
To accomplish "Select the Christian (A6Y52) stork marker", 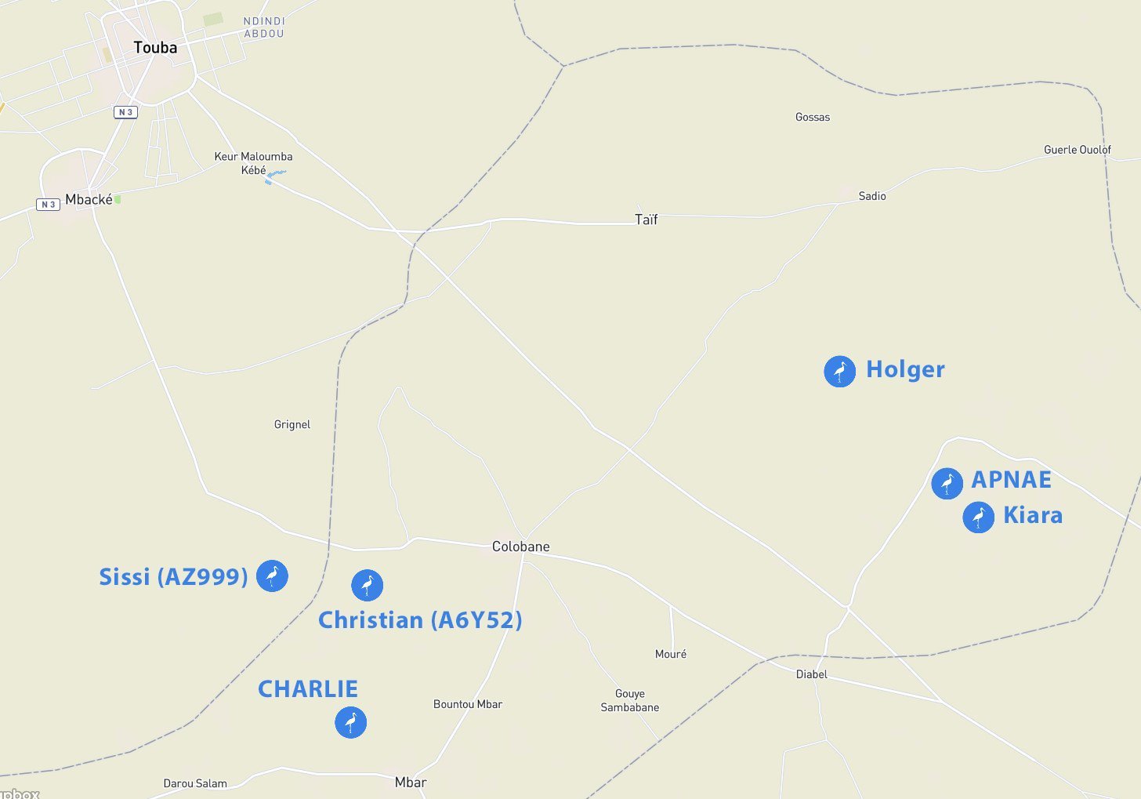I will (x=367, y=585).
